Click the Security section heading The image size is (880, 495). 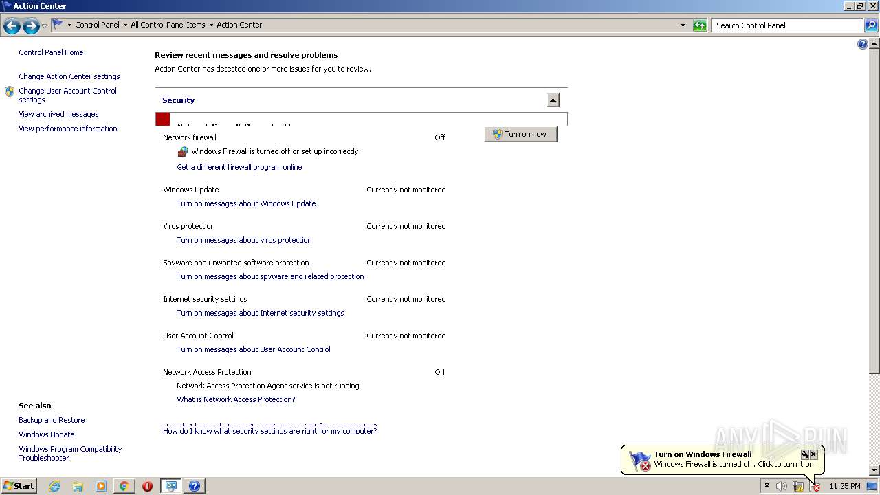click(179, 100)
